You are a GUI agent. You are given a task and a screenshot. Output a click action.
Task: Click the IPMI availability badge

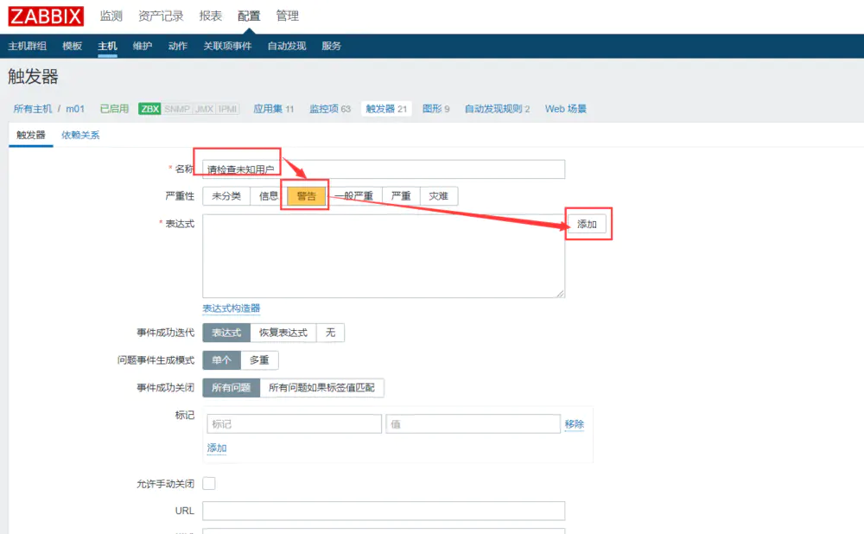(227, 109)
